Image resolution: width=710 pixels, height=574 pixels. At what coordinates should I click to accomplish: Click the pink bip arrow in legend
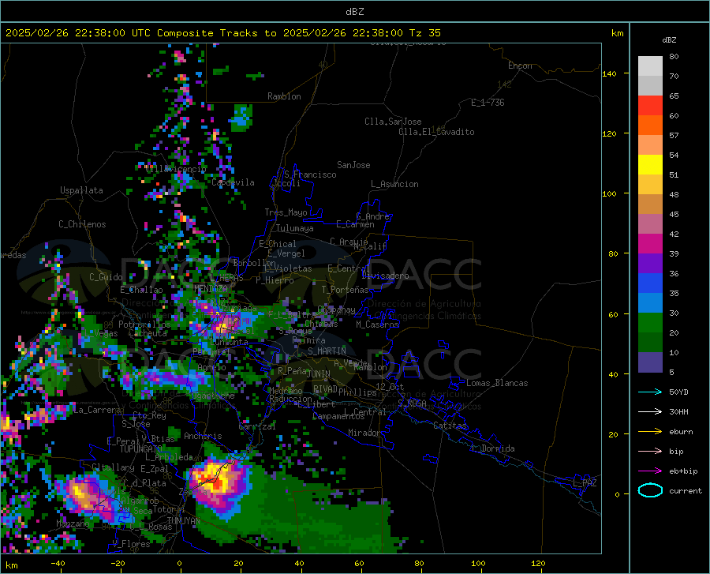pos(650,452)
